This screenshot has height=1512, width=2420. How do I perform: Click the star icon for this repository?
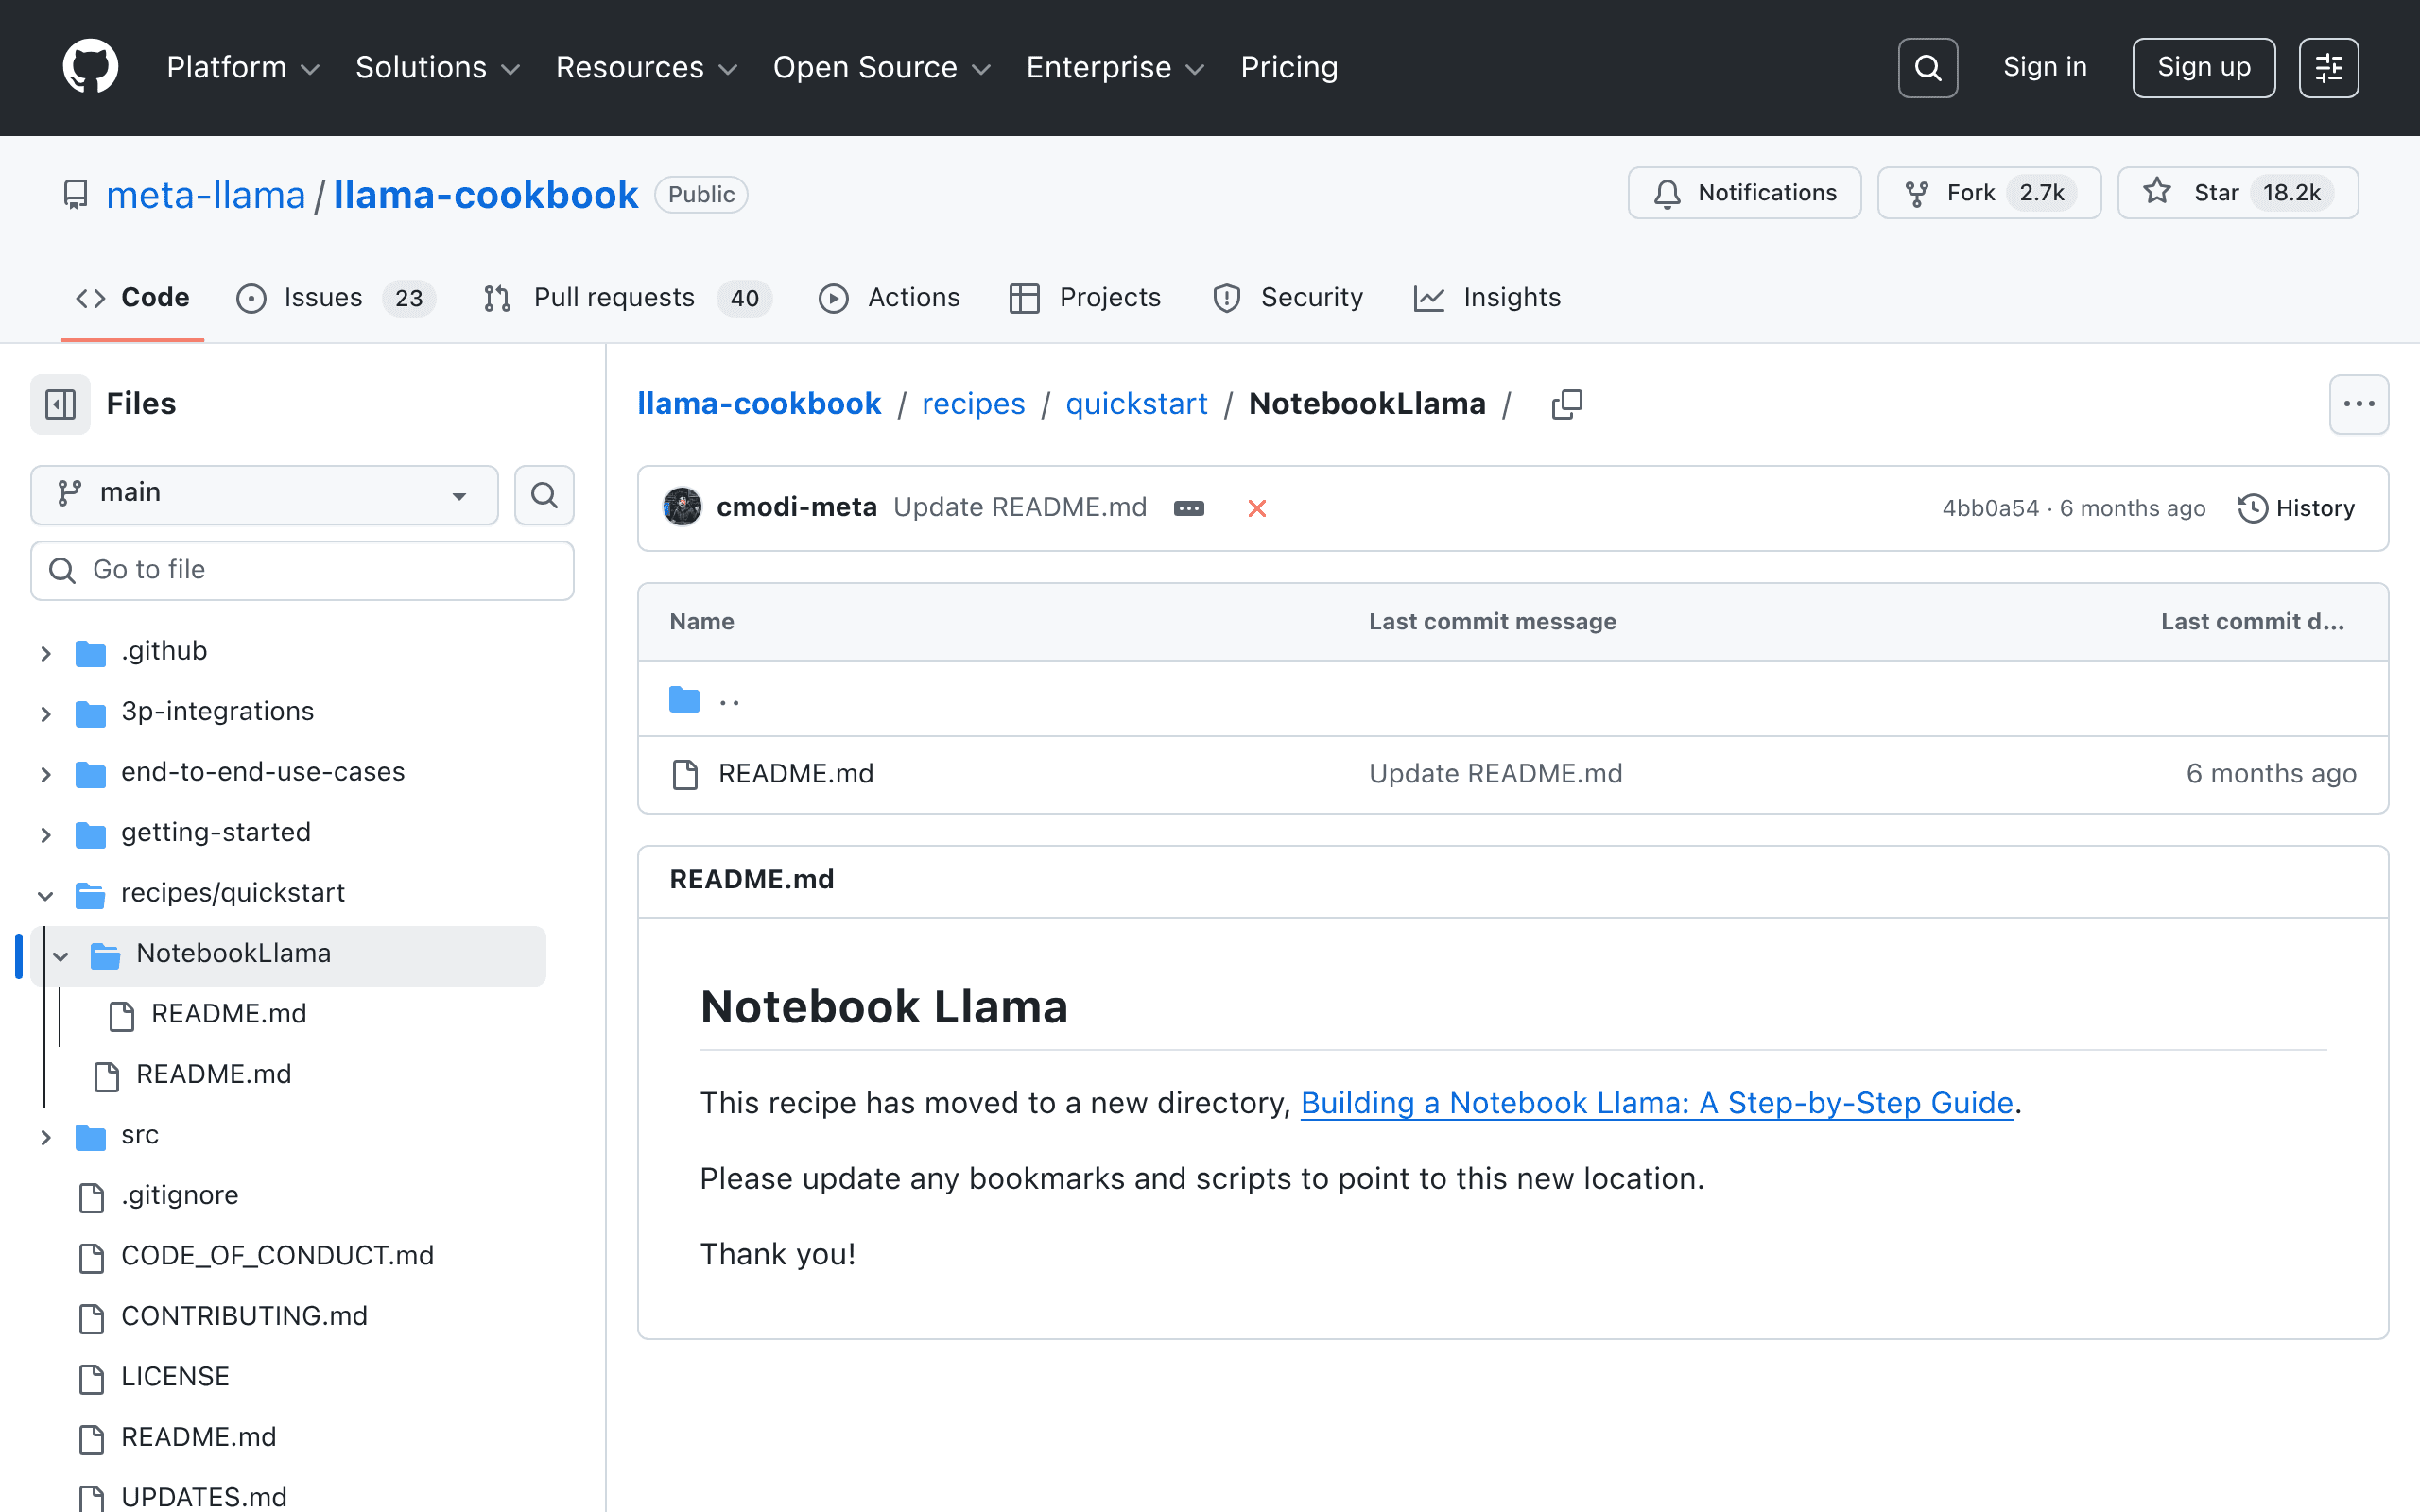[2157, 192]
